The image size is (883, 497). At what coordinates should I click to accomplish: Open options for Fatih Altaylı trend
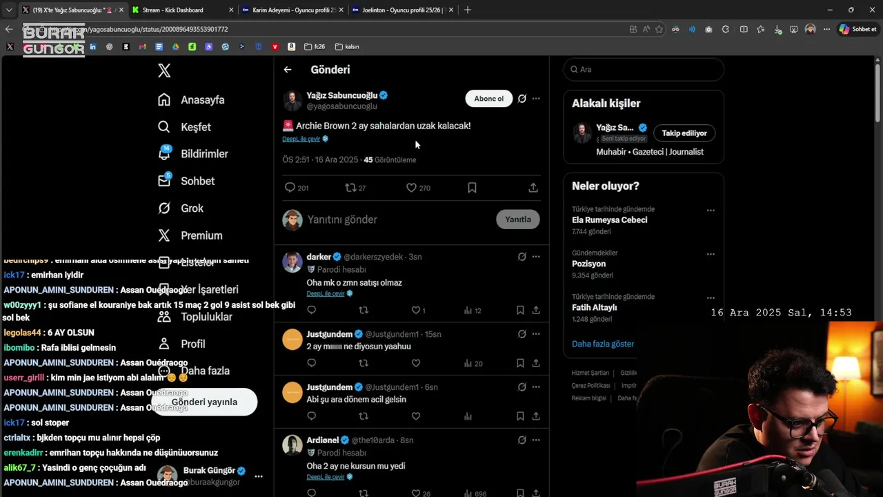coord(711,298)
